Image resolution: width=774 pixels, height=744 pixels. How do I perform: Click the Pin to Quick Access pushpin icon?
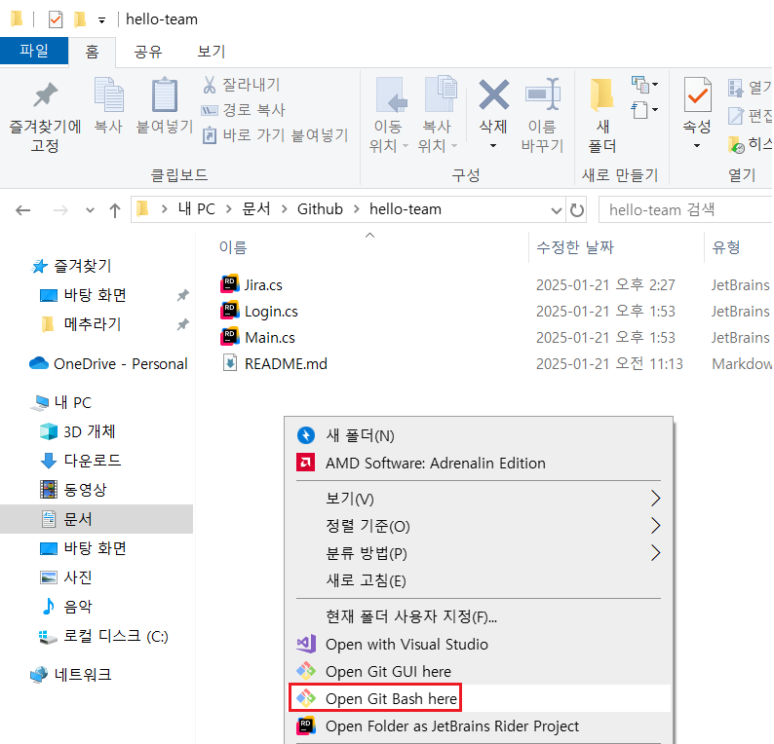coord(45,94)
